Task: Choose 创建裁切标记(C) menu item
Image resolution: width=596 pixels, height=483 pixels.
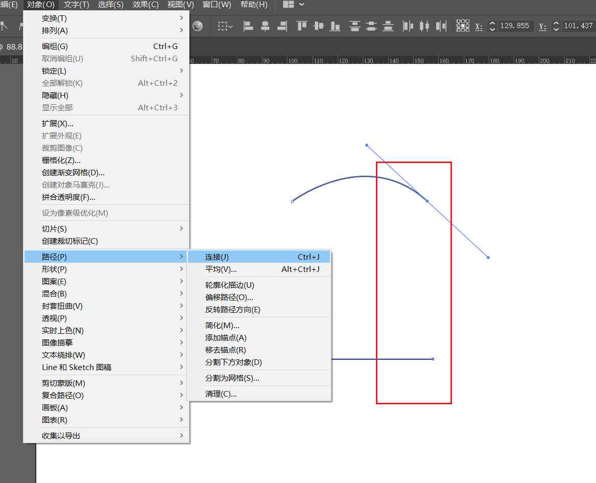Action: 106,241
